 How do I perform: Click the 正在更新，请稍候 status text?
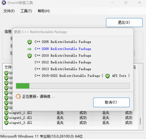pos(39,97)
